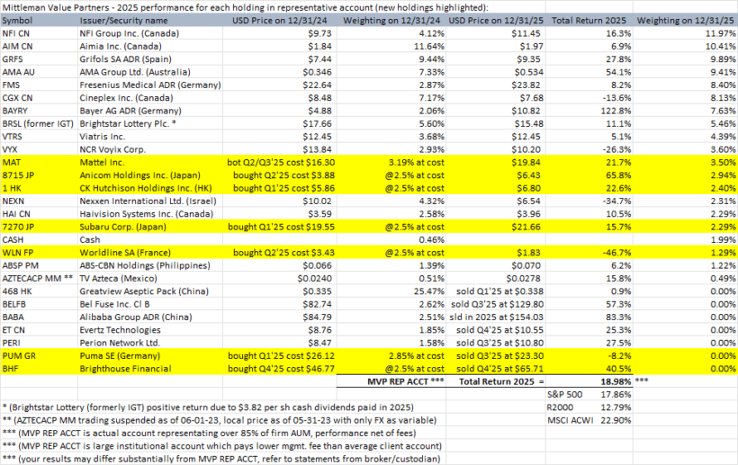Select the '22.90%' benchmark value
738x465 pixels.
(x=616, y=420)
